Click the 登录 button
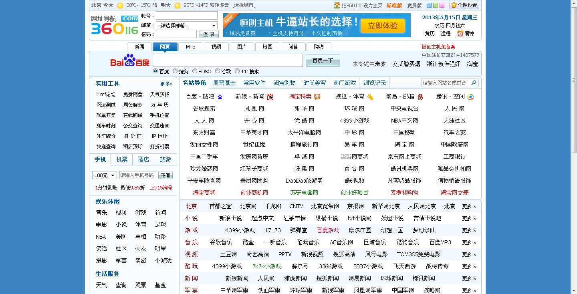577x294 pixels. (209, 34)
